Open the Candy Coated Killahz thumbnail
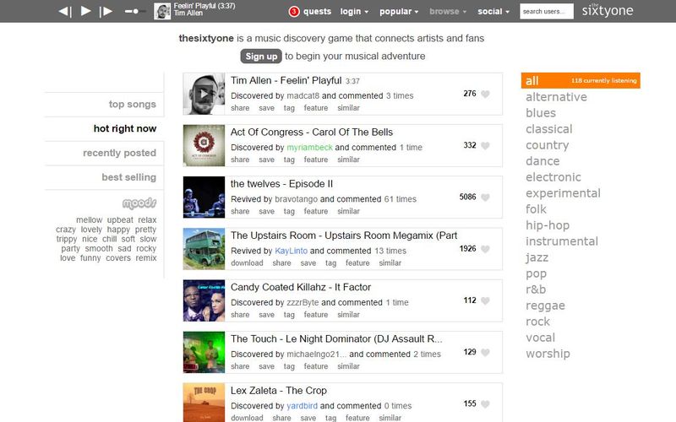This screenshot has height=422, width=676. coord(204,300)
